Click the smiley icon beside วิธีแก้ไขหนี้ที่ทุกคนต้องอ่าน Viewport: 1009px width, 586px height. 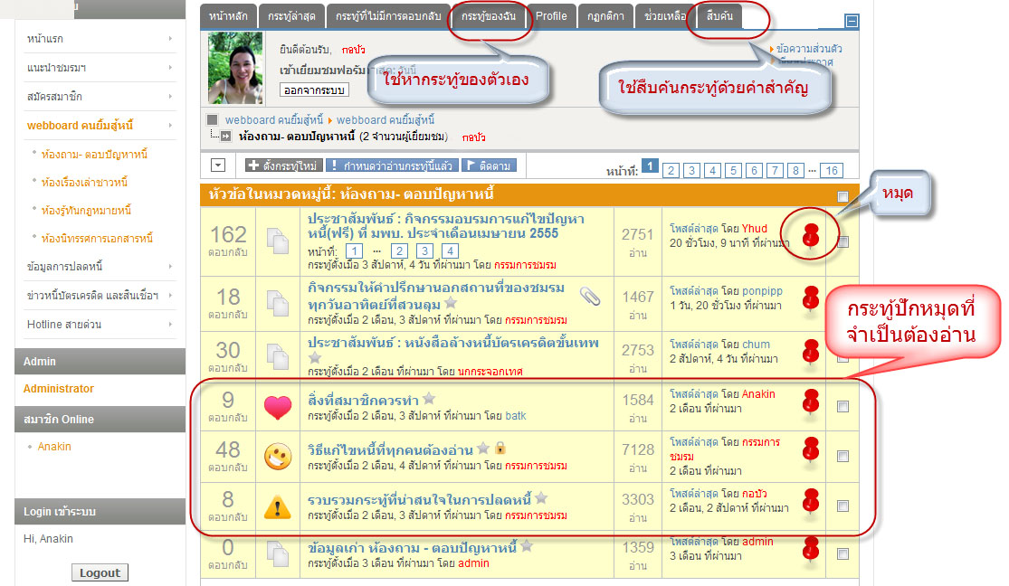[278, 457]
